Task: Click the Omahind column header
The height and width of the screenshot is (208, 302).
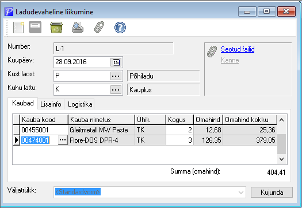Action: click(208, 120)
